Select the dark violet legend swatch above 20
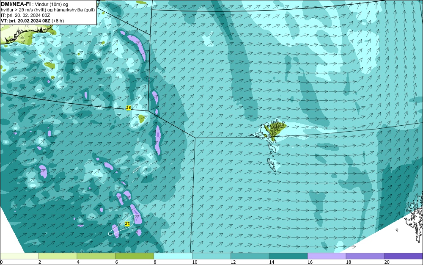 coord(404,256)
